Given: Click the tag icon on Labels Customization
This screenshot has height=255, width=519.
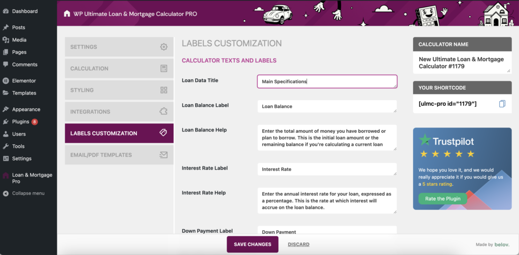Looking at the screenshot, I should tap(163, 133).
